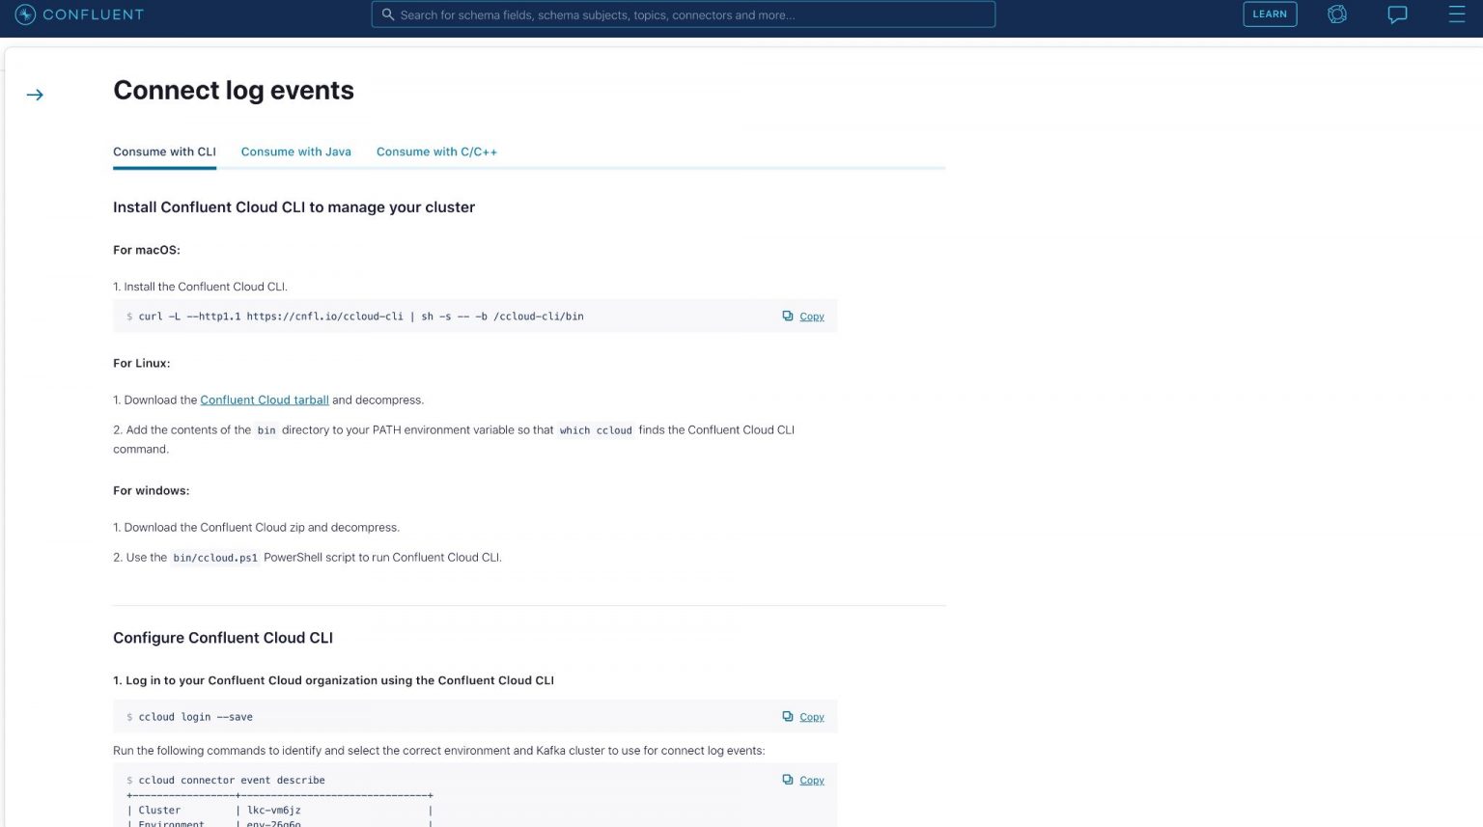Switch to the Consume with Java tab
This screenshot has height=827, width=1483.
[295, 152]
